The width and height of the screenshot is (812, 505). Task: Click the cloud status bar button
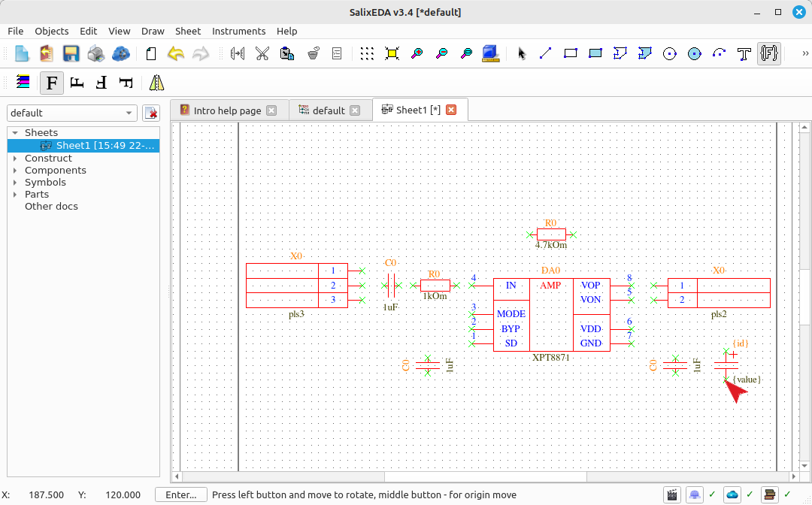click(732, 494)
